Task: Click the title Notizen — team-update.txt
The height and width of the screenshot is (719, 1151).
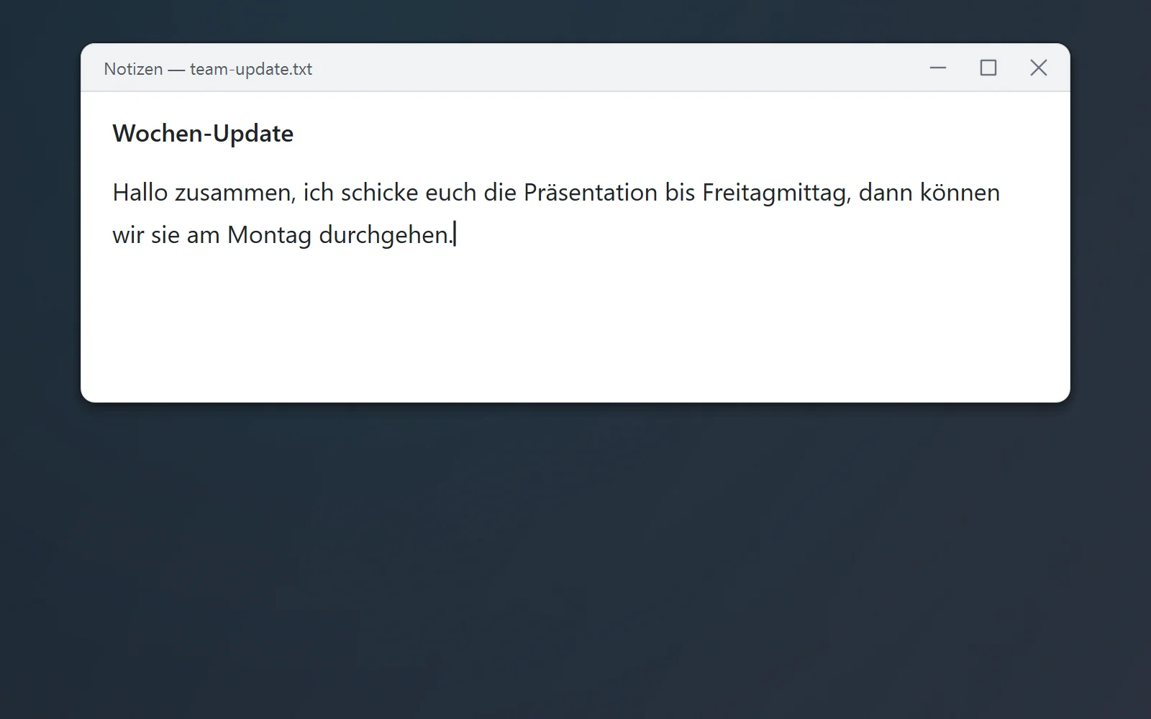Action: click(208, 69)
